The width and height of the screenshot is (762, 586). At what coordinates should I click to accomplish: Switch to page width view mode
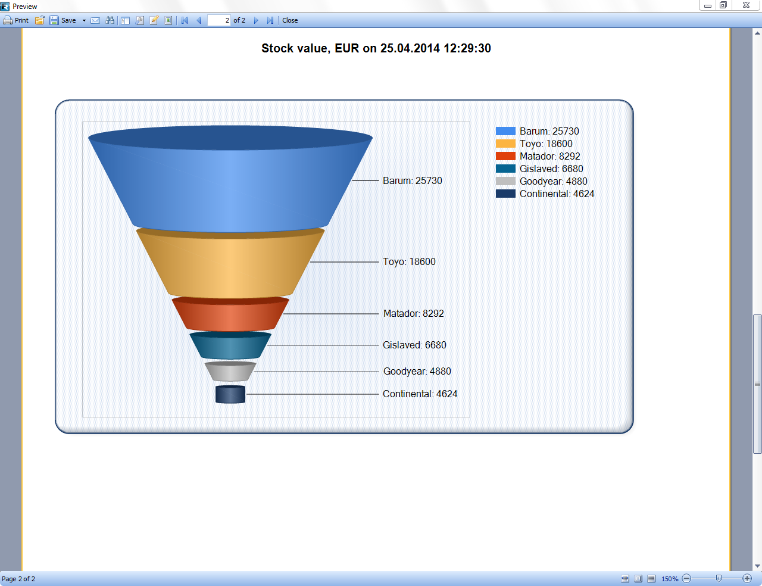click(x=625, y=579)
